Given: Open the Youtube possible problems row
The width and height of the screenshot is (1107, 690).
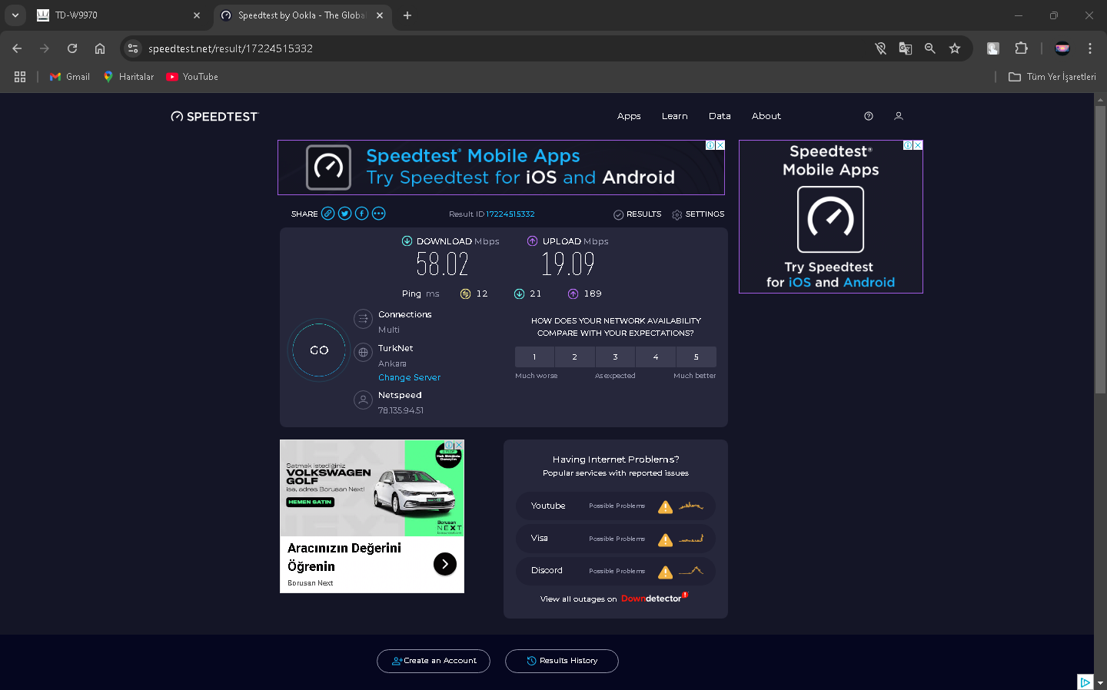Looking at the screenshot, I should coord(616,506).
